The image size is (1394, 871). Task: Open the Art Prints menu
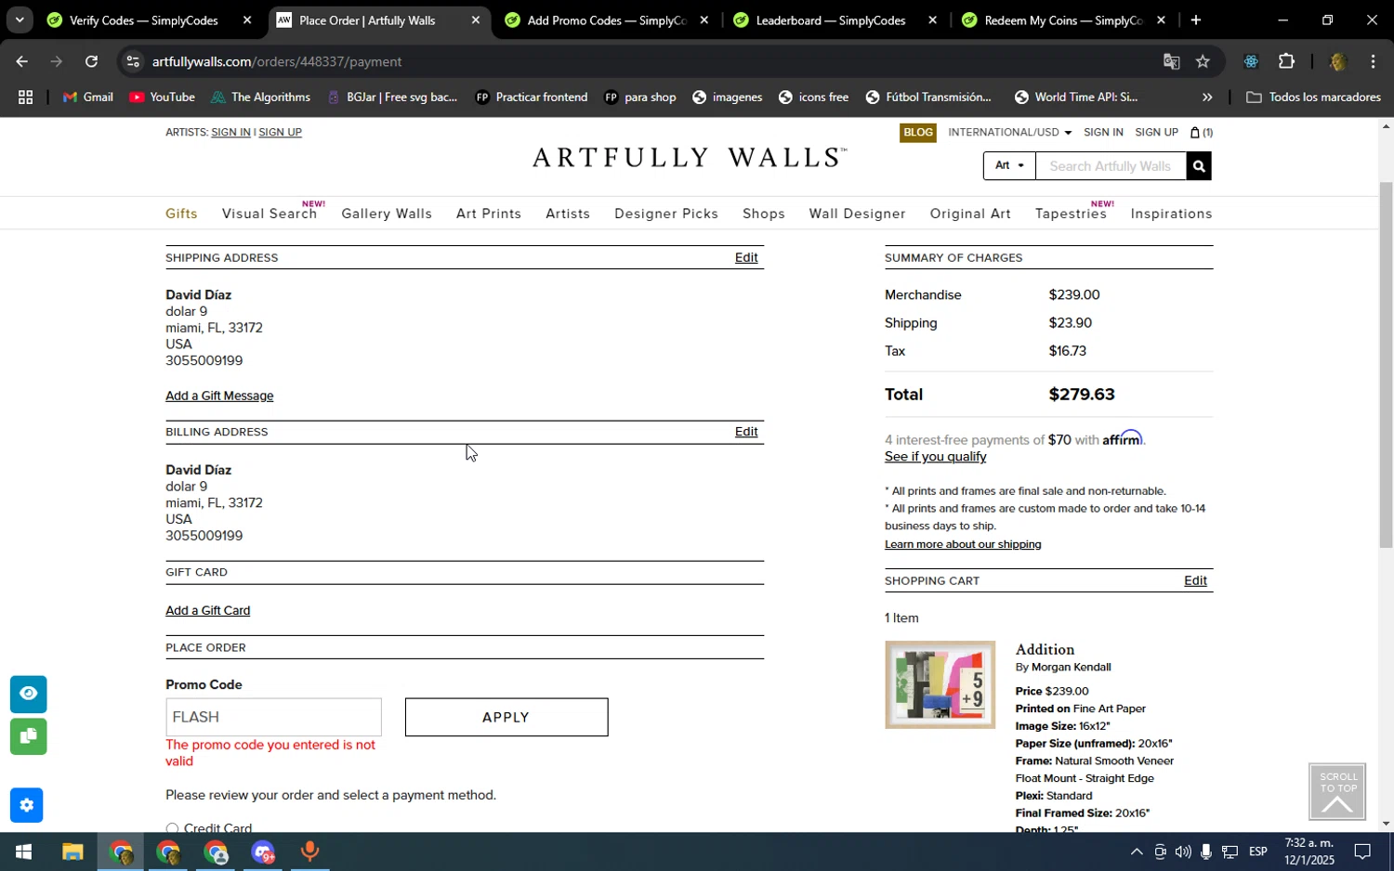tap(489, 214)
